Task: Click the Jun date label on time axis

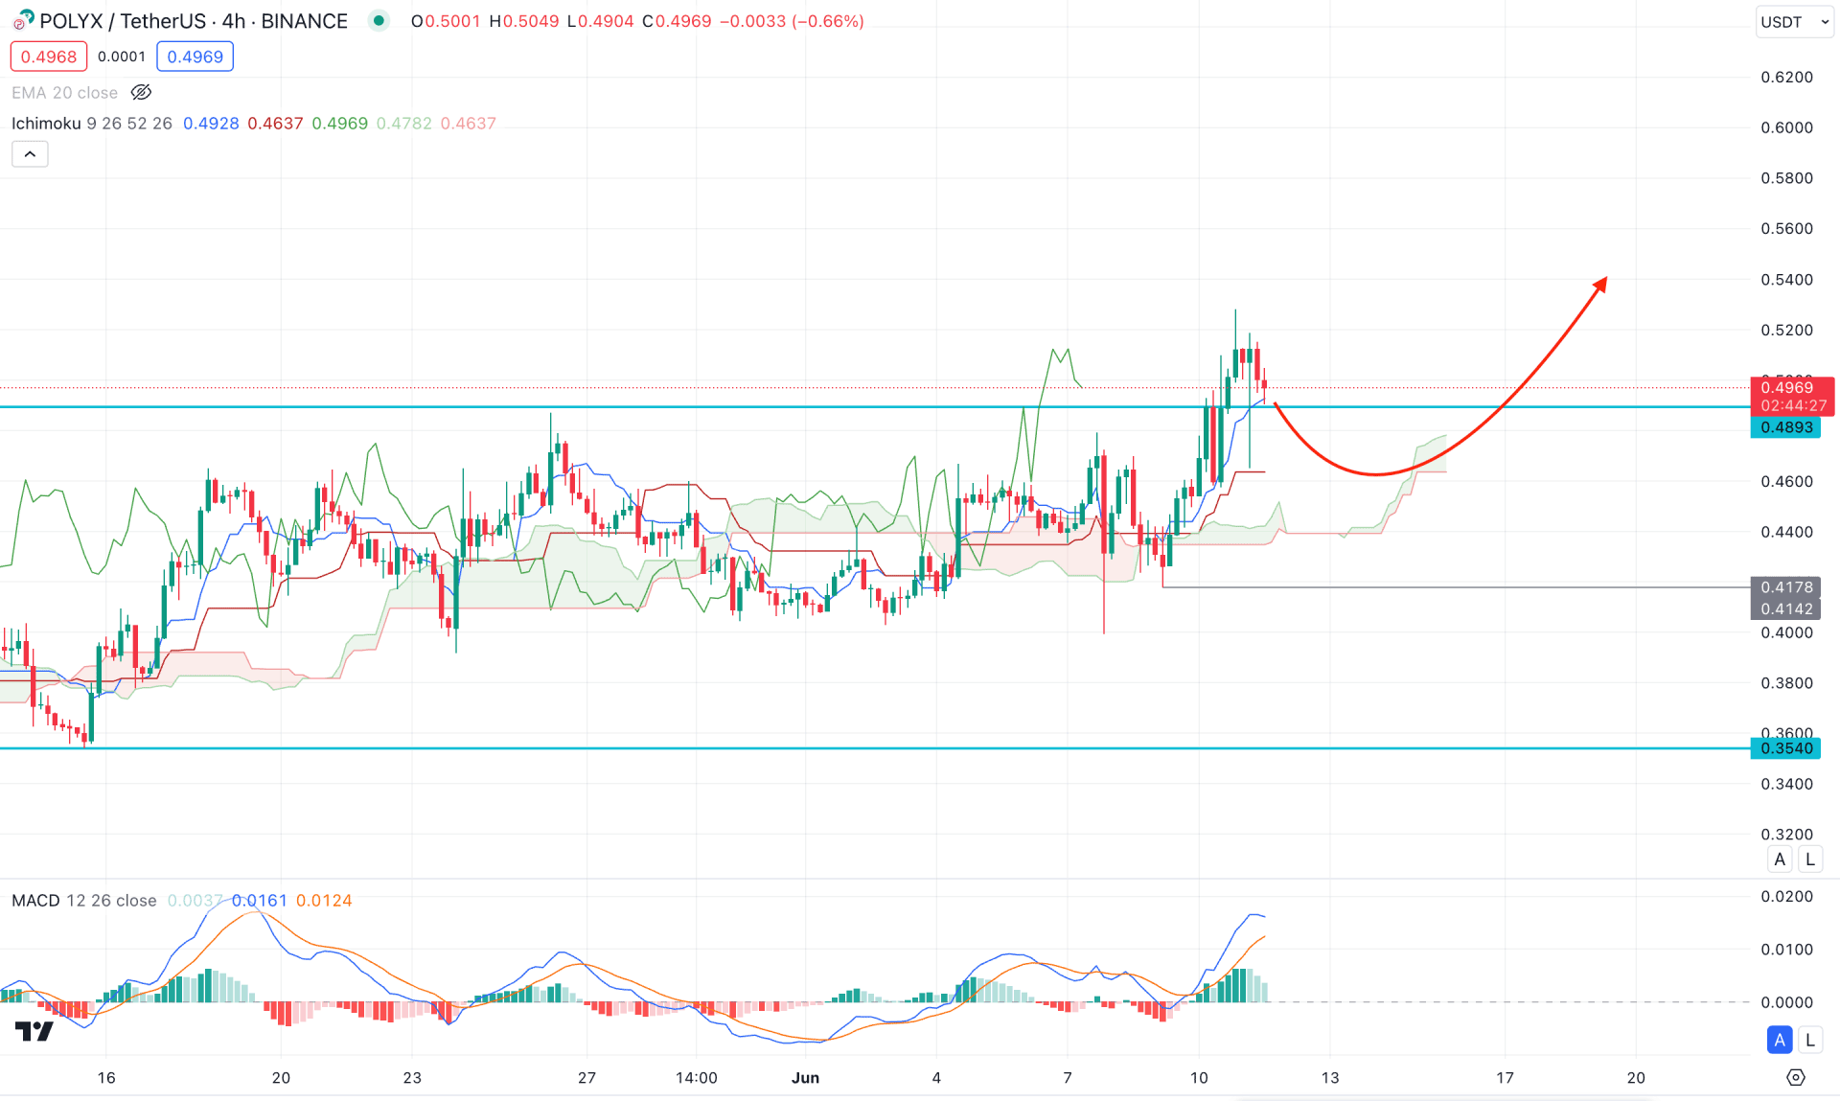Action: (806, 1078)
